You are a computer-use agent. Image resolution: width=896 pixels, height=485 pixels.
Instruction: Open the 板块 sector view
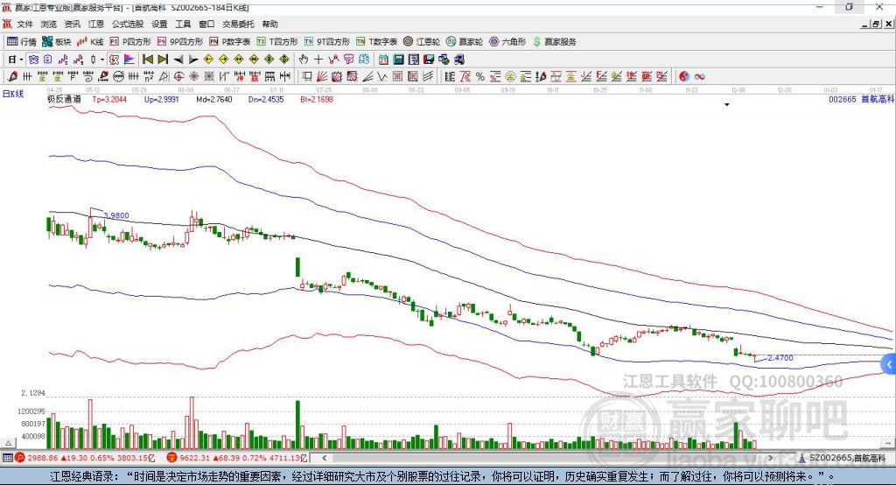tap(57, 42)
